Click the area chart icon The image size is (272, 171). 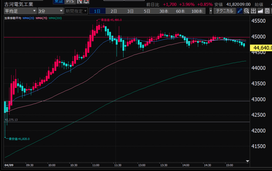tap(260, 11)
